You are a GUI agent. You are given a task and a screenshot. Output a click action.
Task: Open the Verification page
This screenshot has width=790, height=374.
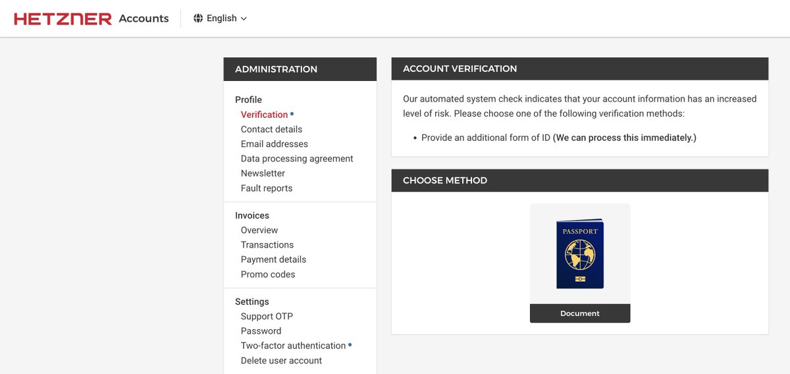(x=264, y=115)
